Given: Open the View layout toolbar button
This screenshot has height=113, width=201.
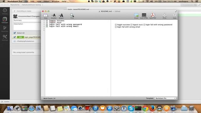Looking at the screenshot, I should tap(46, 16).
